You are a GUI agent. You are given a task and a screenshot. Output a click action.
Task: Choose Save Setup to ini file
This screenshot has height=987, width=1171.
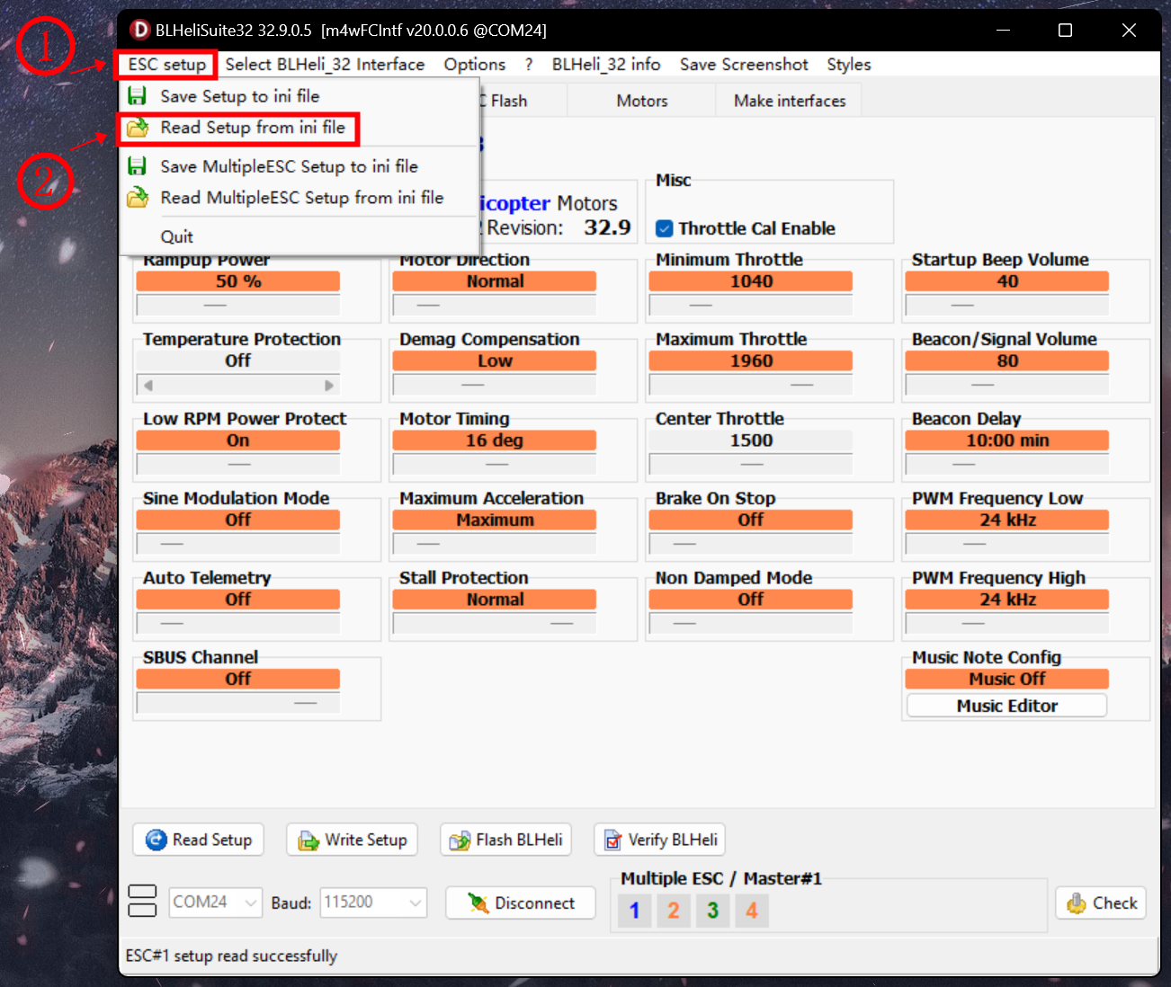point(299,96)
